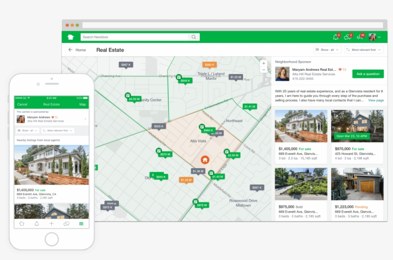The width and height of the screenshot is (393, 260).
Task: Expand 'Show - all' dropdown on the phone
Action: tap(27, 130)
